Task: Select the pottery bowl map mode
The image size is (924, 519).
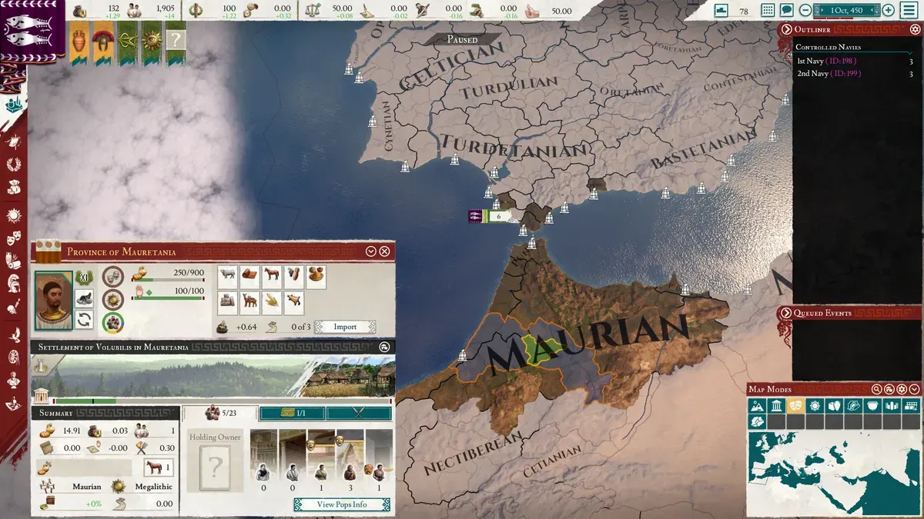Action: coord(872,405)
